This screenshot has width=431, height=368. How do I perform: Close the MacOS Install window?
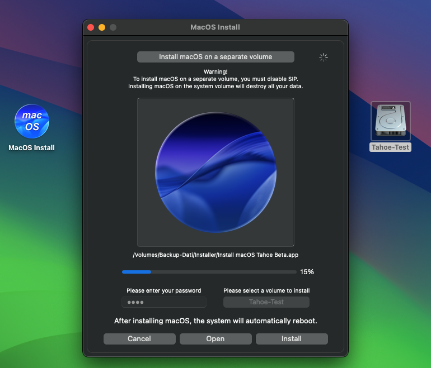pos(91,27)
